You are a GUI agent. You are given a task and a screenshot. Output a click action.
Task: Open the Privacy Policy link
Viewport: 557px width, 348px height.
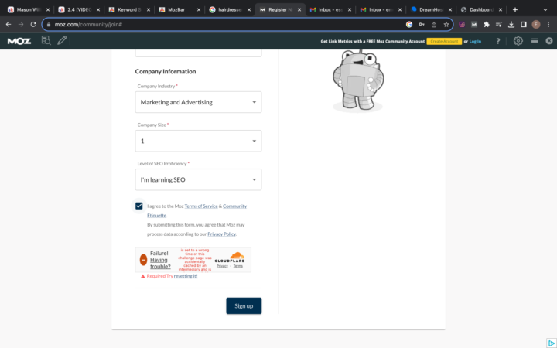[x=221, y=234]
